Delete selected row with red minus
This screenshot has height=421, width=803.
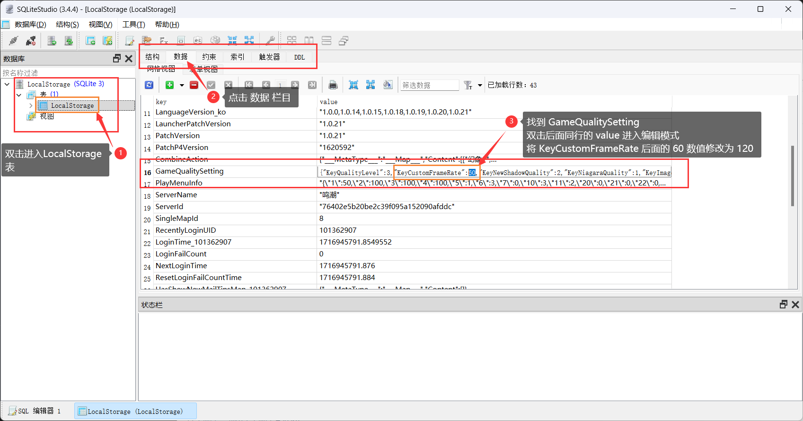point(194,85)
